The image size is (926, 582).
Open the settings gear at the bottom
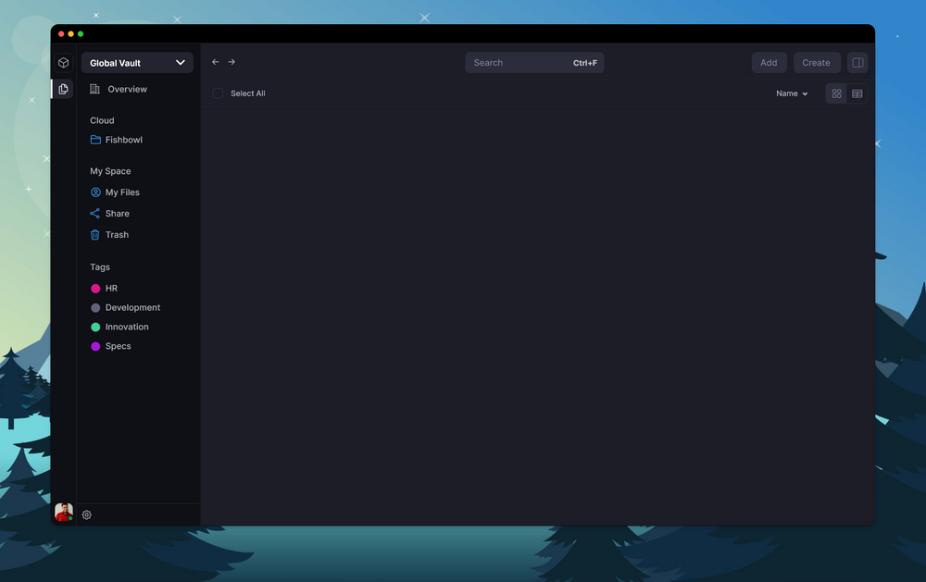[x=86, y=514]
